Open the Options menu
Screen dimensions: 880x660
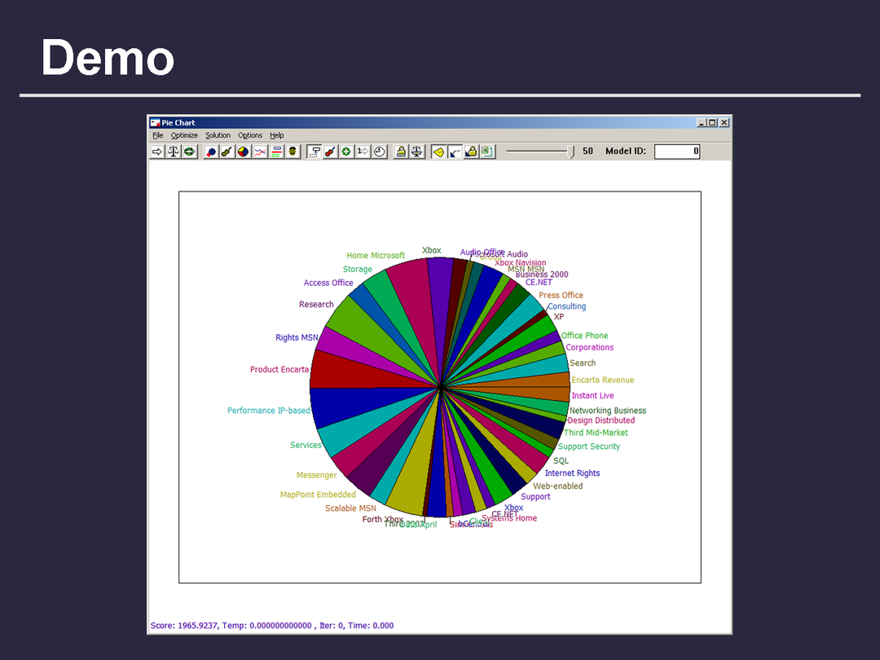coord(250,135)
